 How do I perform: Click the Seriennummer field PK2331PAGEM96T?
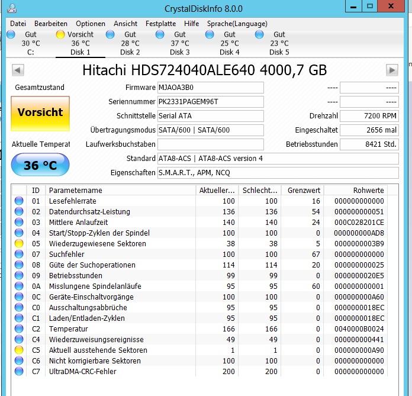coord(211,102)
